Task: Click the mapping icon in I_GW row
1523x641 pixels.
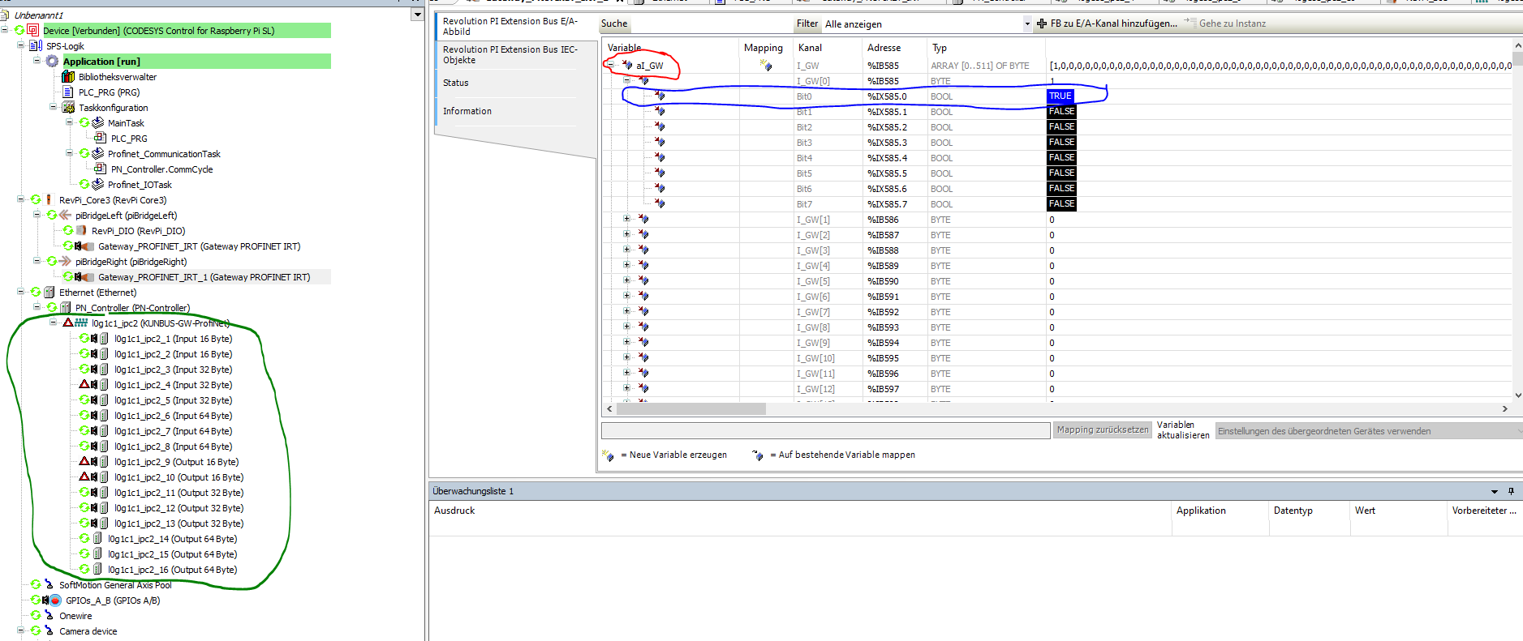Action: click(765, 66)
